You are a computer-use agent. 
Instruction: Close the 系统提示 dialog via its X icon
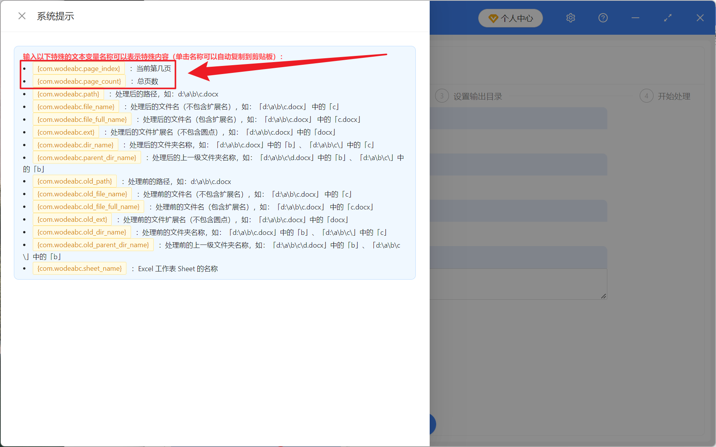coord(22,15)
